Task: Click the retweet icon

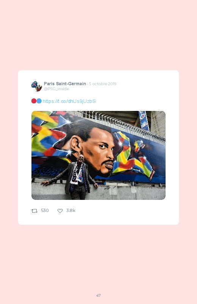Action: [x=34, y=211]
